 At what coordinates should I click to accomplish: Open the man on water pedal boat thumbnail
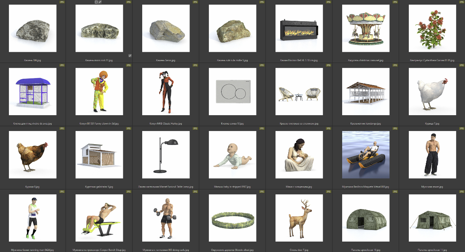366,155
